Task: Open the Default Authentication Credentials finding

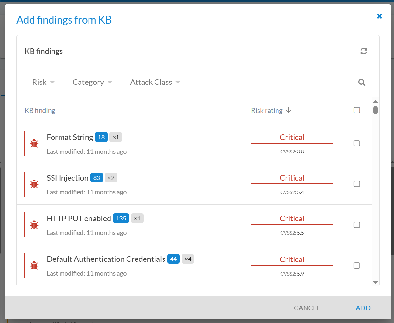Action: click(x=106, y=259)
